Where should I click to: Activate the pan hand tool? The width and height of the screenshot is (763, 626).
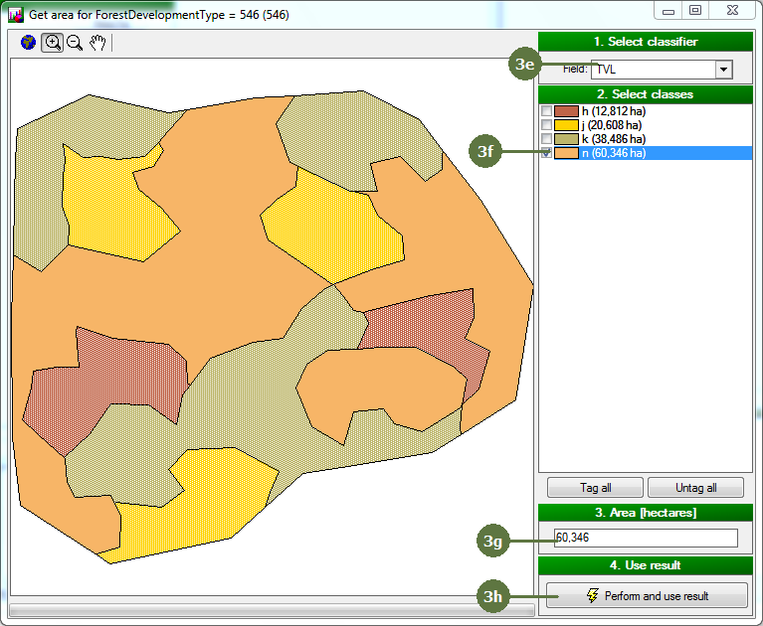97,43
